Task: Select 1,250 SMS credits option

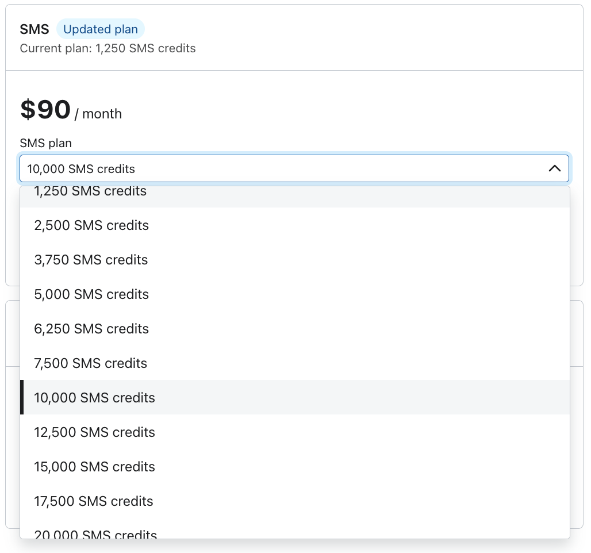Action: 90,191
